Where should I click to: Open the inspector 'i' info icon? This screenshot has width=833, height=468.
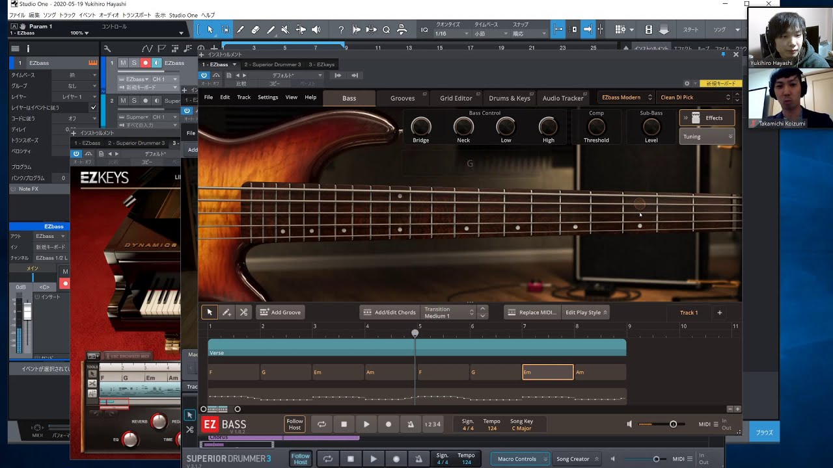tap(28, 48)
